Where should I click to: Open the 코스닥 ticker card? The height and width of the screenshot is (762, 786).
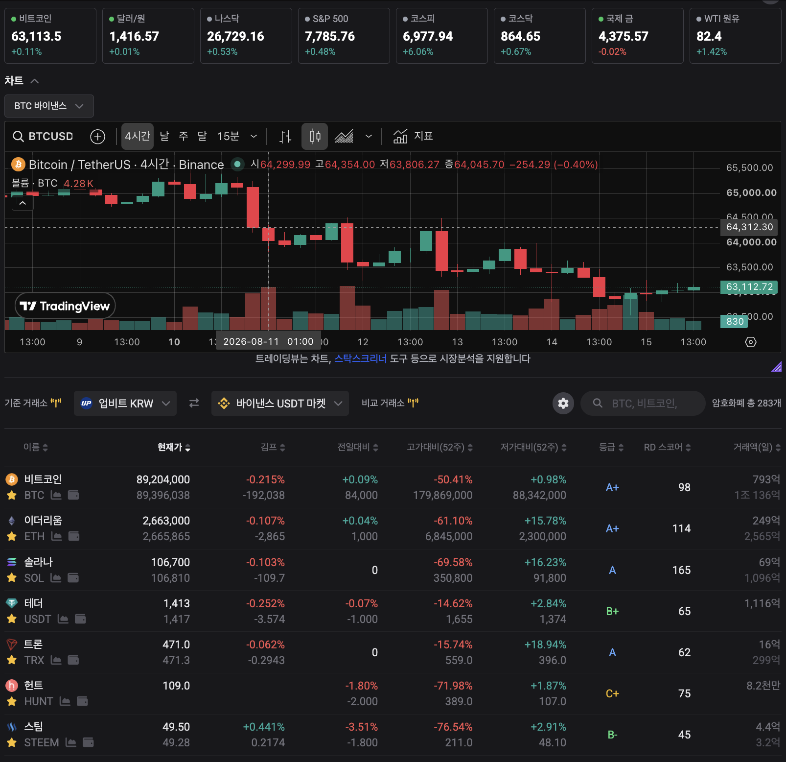540,36
